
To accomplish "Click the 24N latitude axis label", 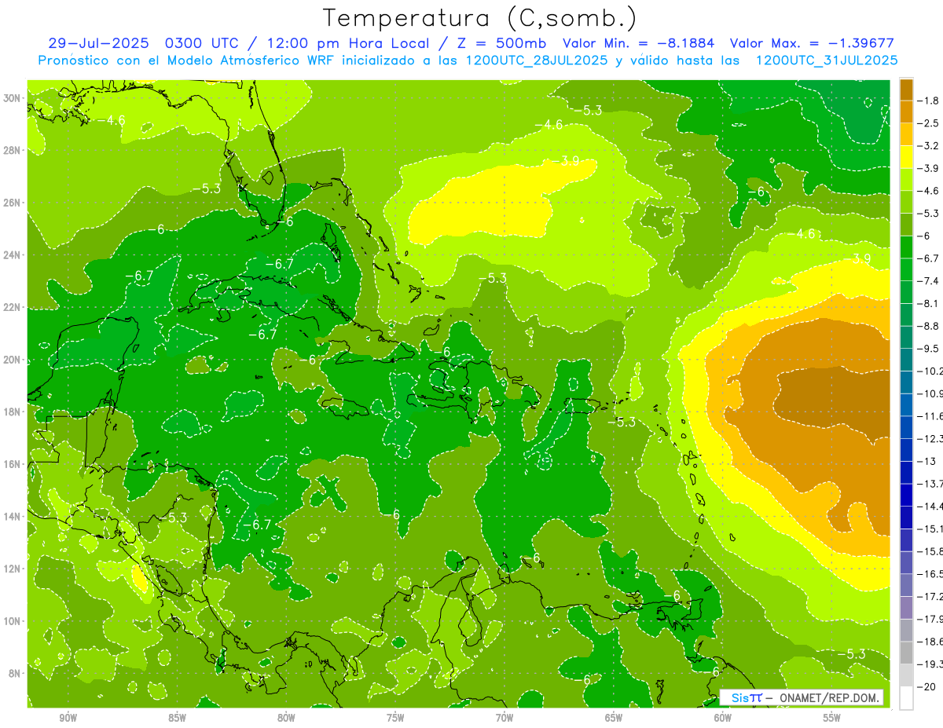I will (13, 254).
